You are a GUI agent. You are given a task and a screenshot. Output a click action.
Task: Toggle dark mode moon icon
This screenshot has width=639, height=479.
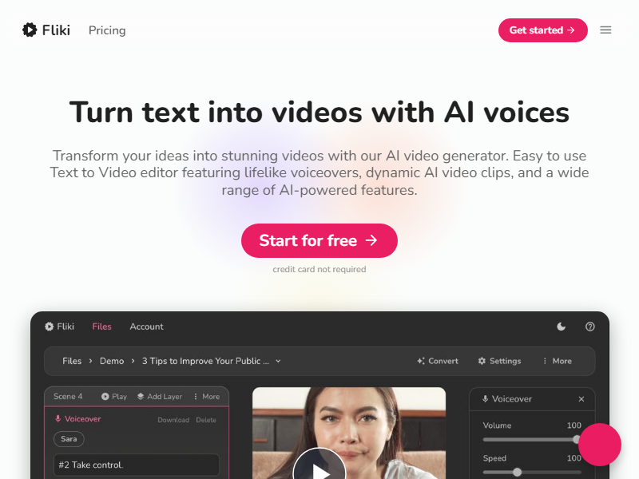pos(562,327)
